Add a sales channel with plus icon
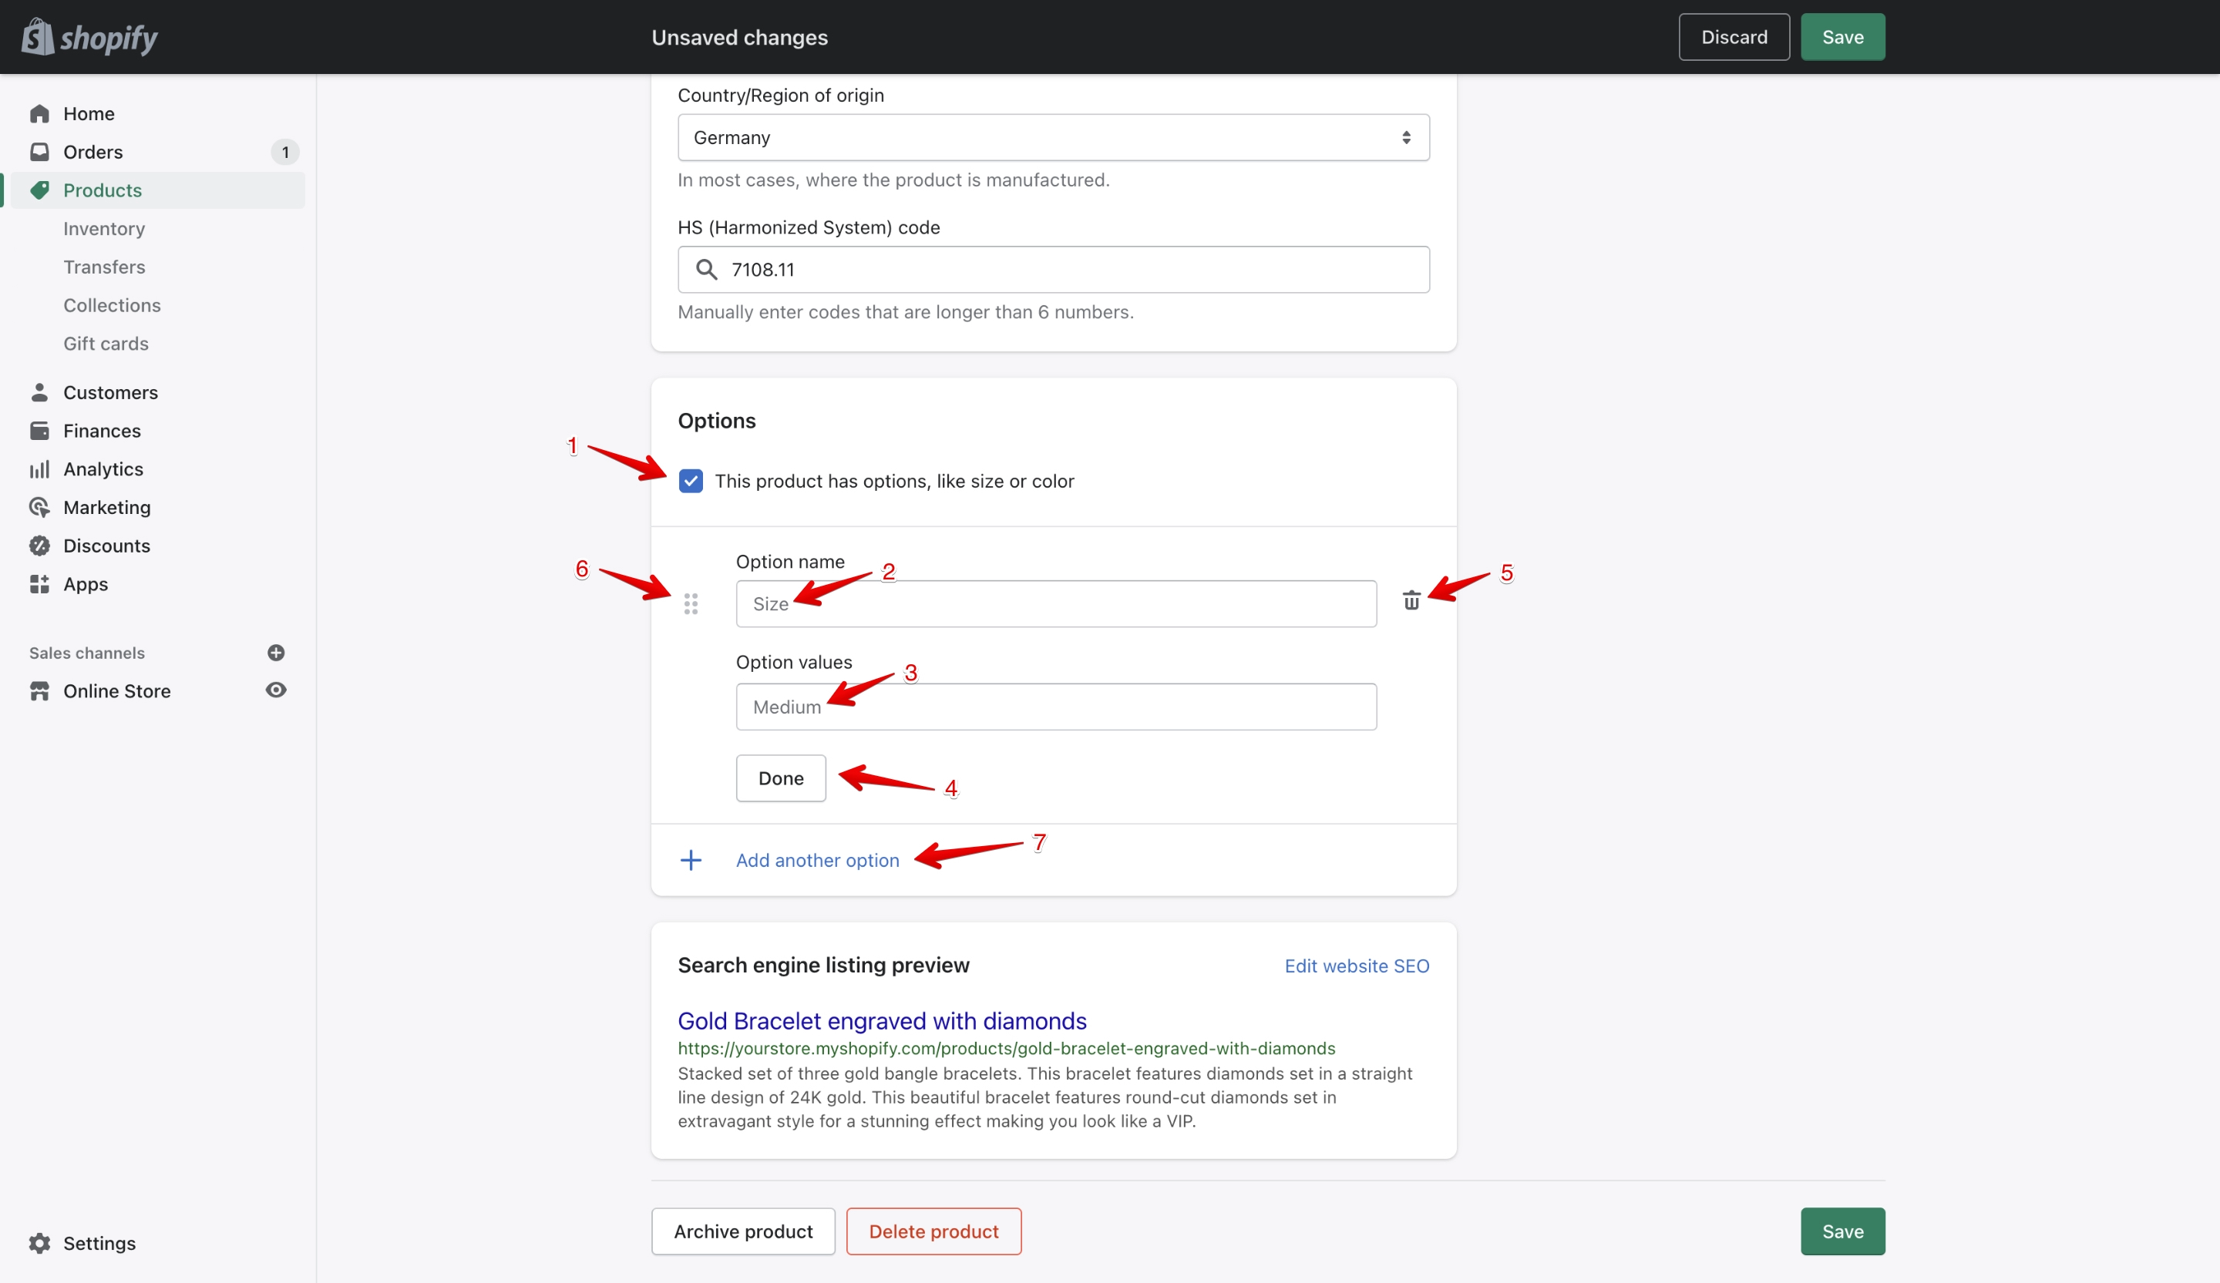The height and width of the screenshot is (1283, 2220). tap(276, 653)
